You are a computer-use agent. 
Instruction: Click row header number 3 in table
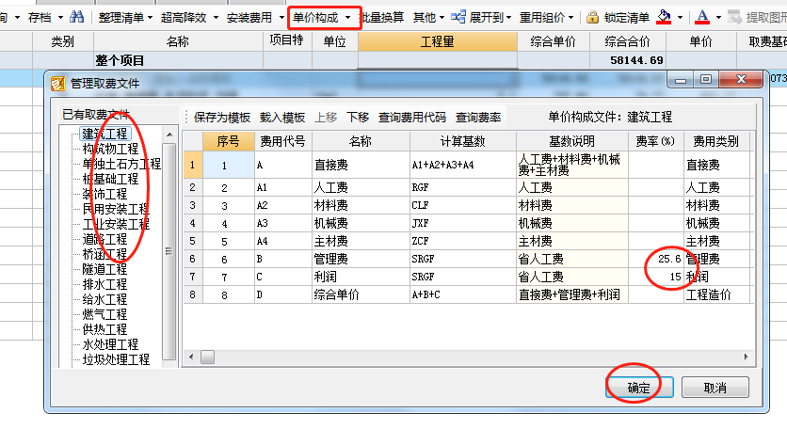(x=193, y=205)
